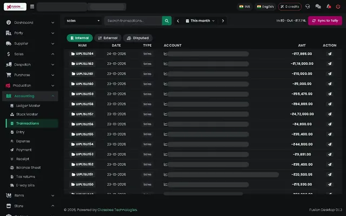Open the Entry menu item
Viewport: 346px width, 216px height.
click(32, 132)
